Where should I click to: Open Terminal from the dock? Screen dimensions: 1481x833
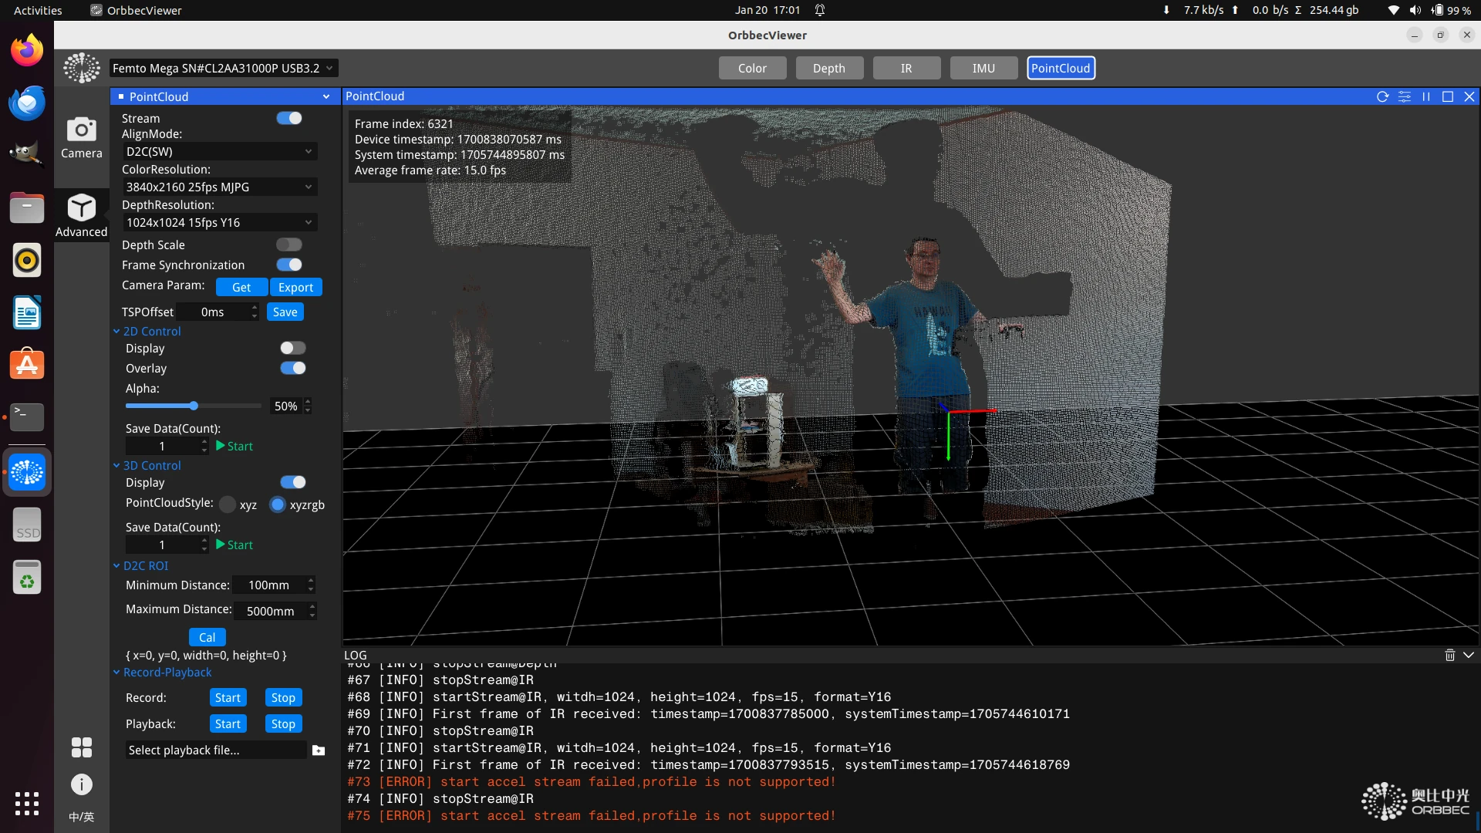click(x=27, y=416)
